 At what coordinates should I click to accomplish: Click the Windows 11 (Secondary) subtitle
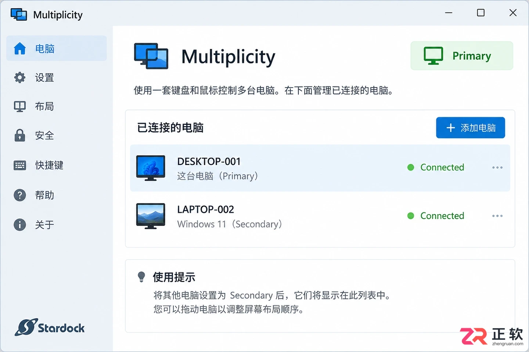coord(230,224)
